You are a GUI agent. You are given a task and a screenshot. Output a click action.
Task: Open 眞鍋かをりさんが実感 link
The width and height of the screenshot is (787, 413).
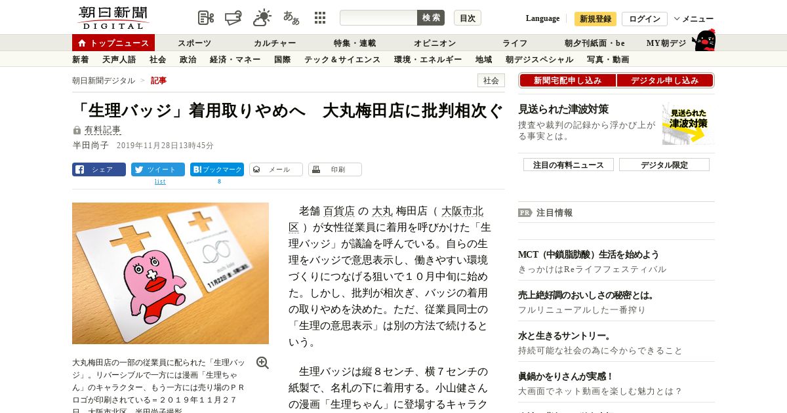tap(565, 376)
